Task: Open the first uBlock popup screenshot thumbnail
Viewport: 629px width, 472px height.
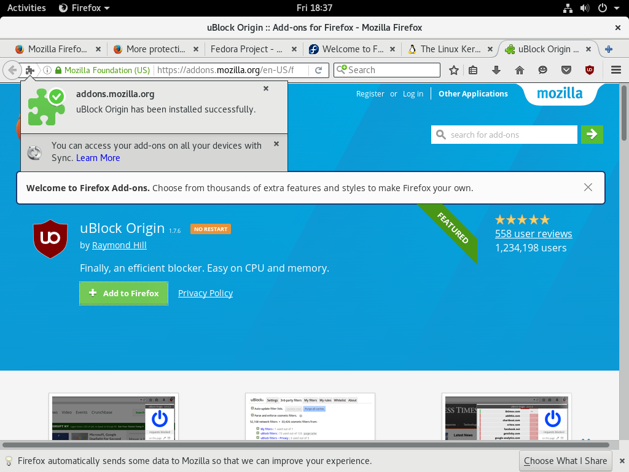Action: [x=114, y=417]
